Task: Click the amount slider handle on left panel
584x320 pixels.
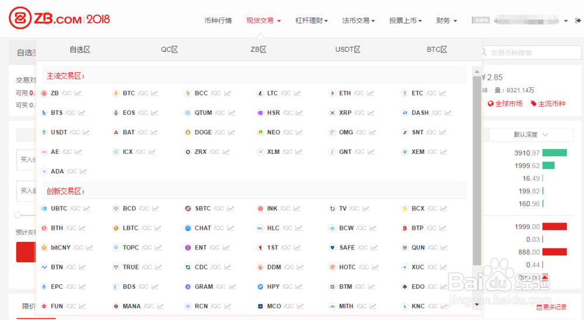Action: click(18, 215)
